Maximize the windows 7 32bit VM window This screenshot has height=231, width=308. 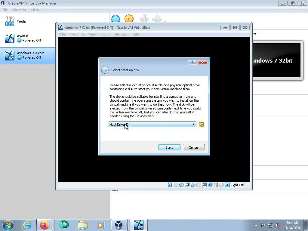[x=235, y=27]
